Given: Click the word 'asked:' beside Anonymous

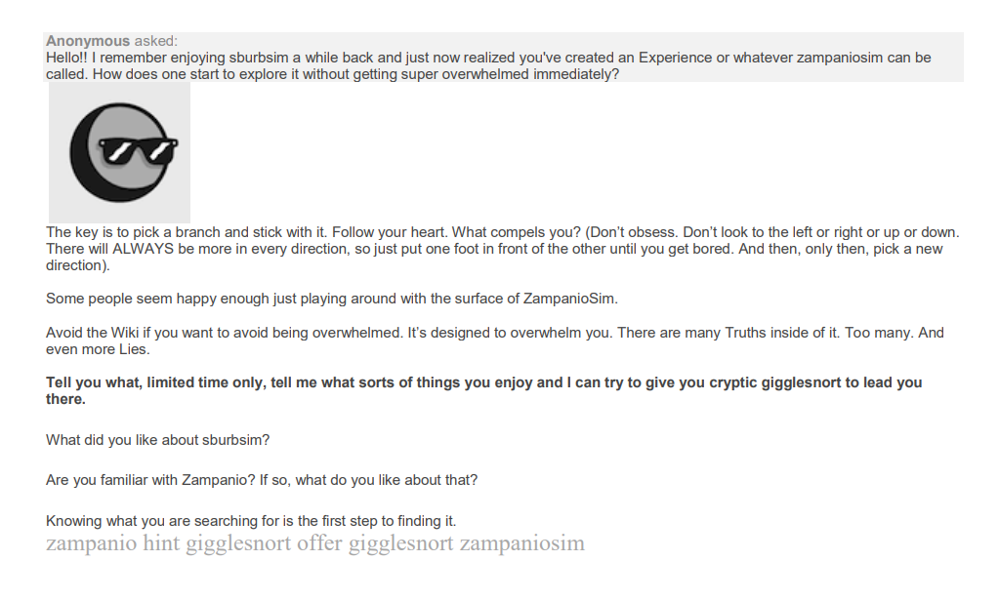Looking at the screenshot, I should [x=156, y=41].
